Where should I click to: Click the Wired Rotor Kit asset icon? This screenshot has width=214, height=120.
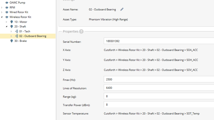pos(7,12)
